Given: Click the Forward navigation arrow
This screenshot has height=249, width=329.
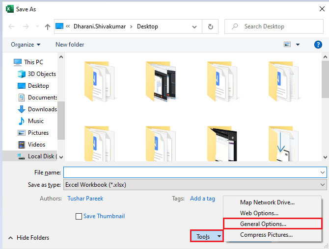Looking at the screenshot, I should [x=26, y=26].
